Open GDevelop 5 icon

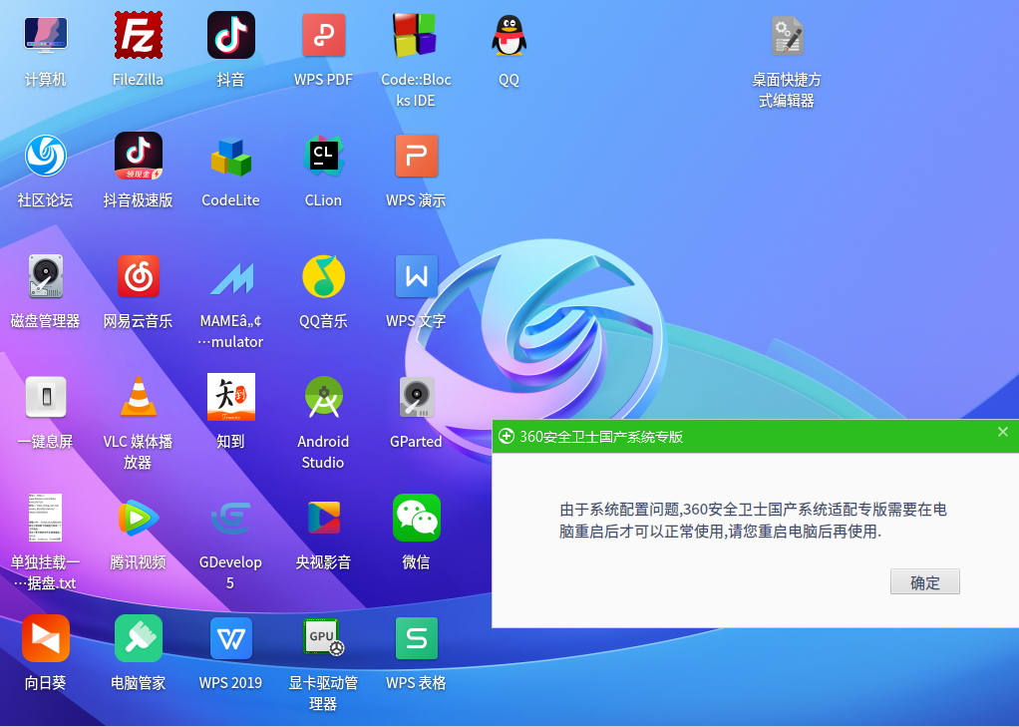(230, 518)
